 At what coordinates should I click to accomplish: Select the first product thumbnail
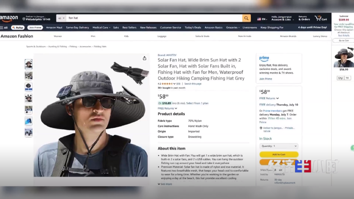click(x=28, y=64)
